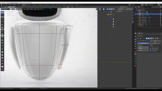Expand the Cylinder.004 tree item

pyautogui.click(x=138, y=22)
